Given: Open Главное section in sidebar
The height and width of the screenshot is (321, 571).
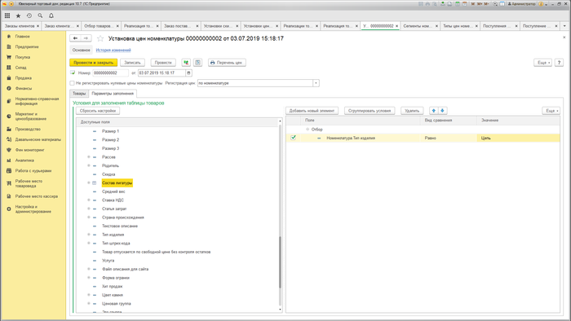Looking at the screenshot, I should (x=23, y=37).
